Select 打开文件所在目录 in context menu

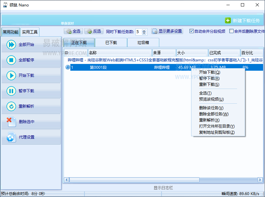[216, 126]
